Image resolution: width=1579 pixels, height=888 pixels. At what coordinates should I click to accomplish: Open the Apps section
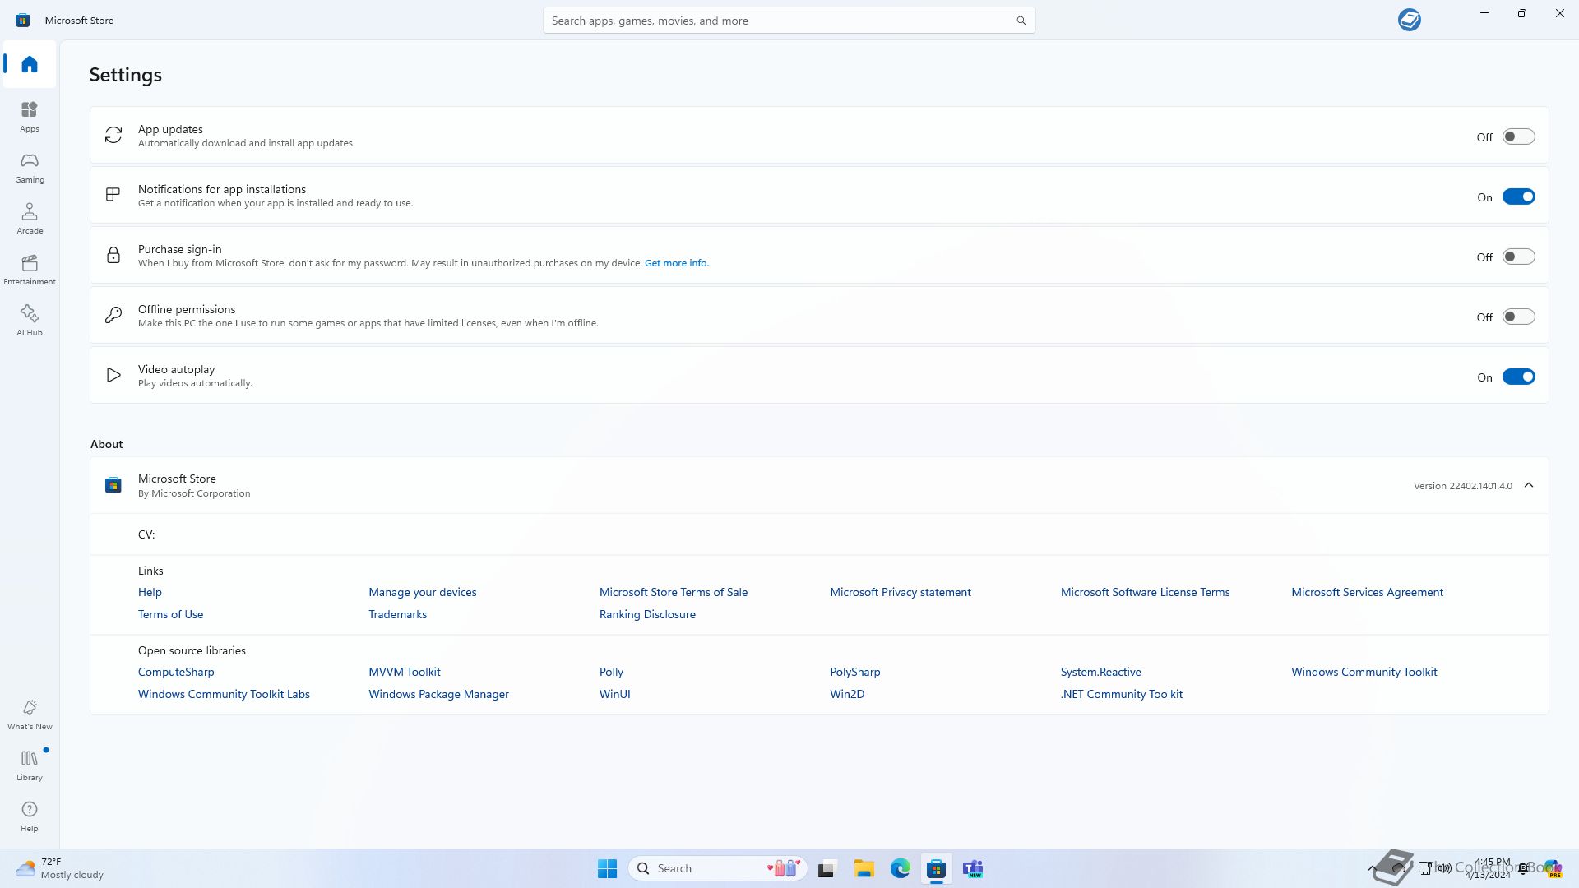pos(30,117)
